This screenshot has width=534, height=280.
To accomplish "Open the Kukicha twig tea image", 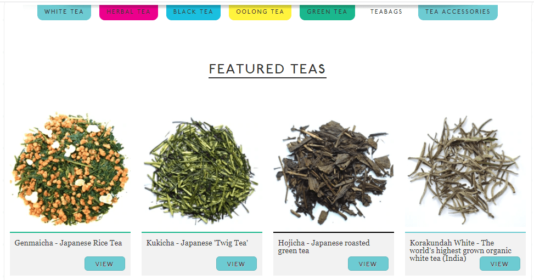I will pos(202,169).
